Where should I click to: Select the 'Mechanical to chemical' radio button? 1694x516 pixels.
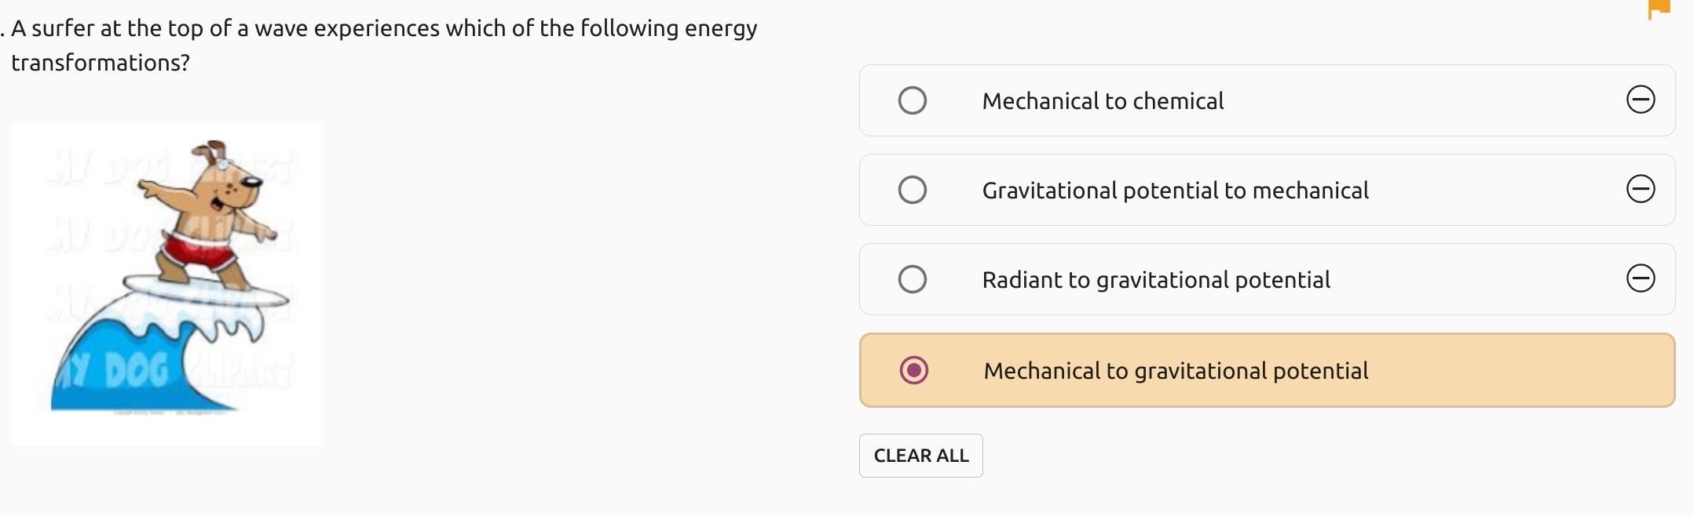[x=912, y=100]
